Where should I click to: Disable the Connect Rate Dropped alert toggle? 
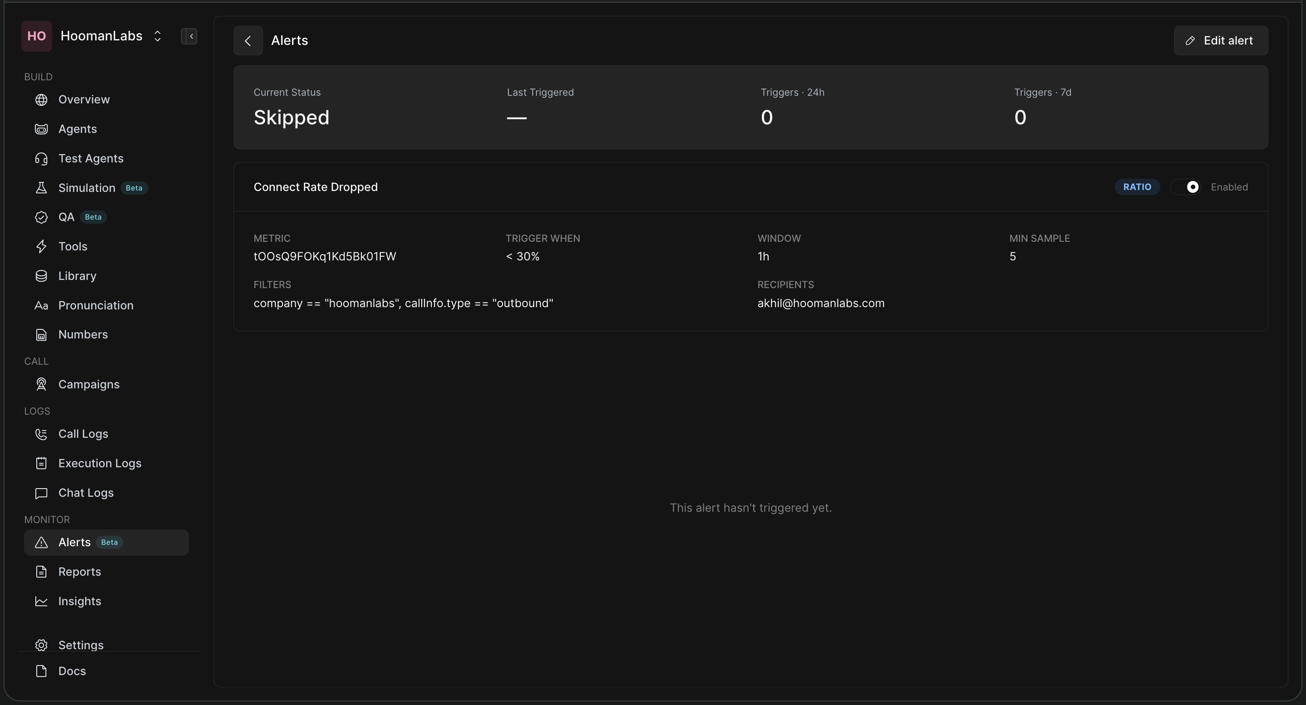click(x=1185, y=187)
